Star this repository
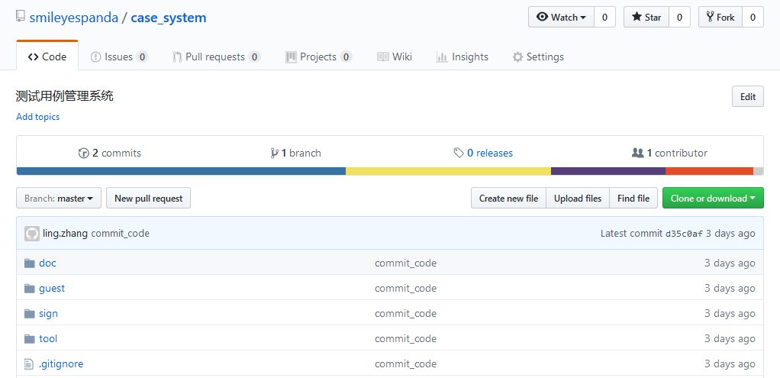 click(646, 17)
